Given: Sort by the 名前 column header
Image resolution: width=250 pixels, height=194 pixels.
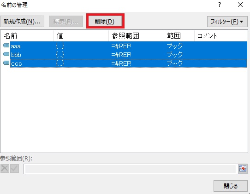Looking at the screenshot, I should click(27, 36).
